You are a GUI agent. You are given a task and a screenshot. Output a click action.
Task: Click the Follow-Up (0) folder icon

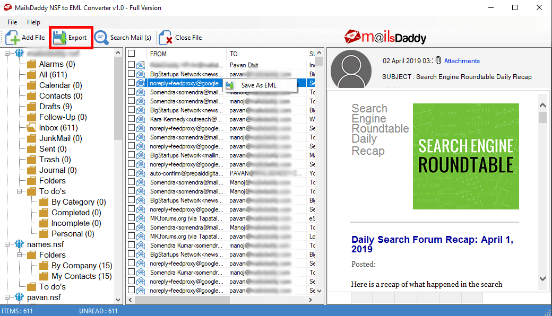32,117
